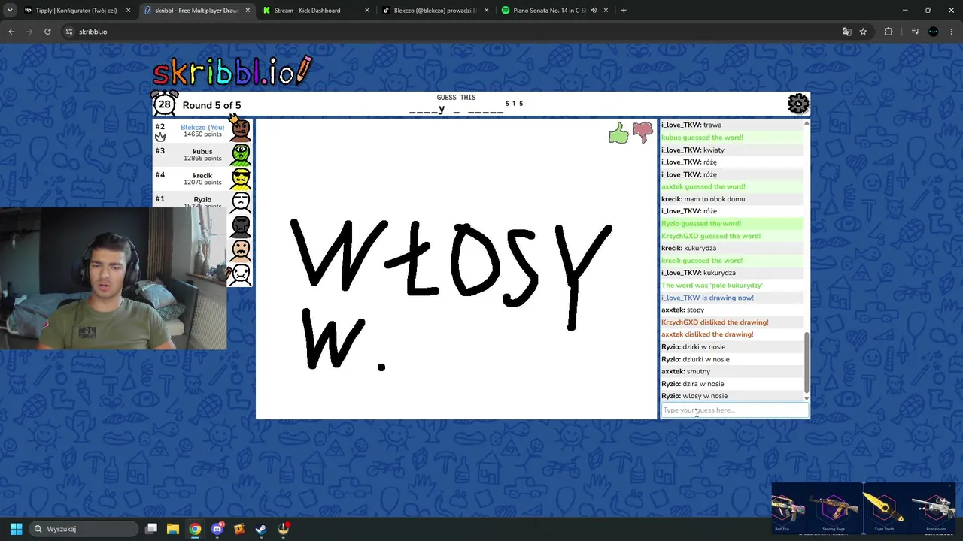Close the Stream - Kick Dashboard tab
This screenshot has height=541, width=963.
[367, 11]
